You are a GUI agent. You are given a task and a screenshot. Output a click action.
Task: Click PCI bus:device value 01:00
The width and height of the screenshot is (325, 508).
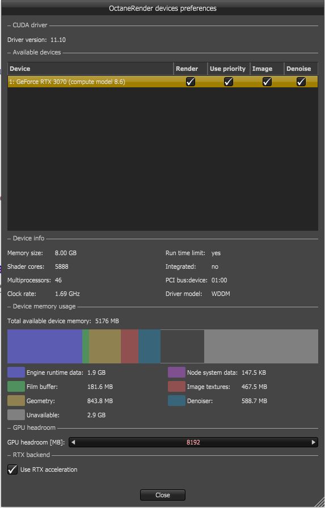tap(219, 280)
